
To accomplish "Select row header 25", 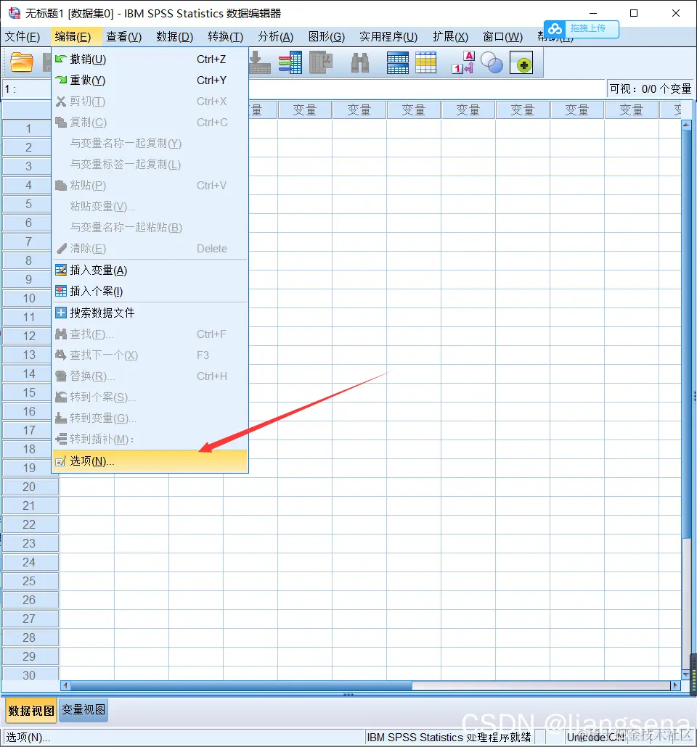I will coord(30,581).
